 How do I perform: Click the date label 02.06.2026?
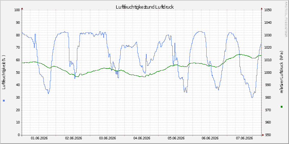pos(73,138)
